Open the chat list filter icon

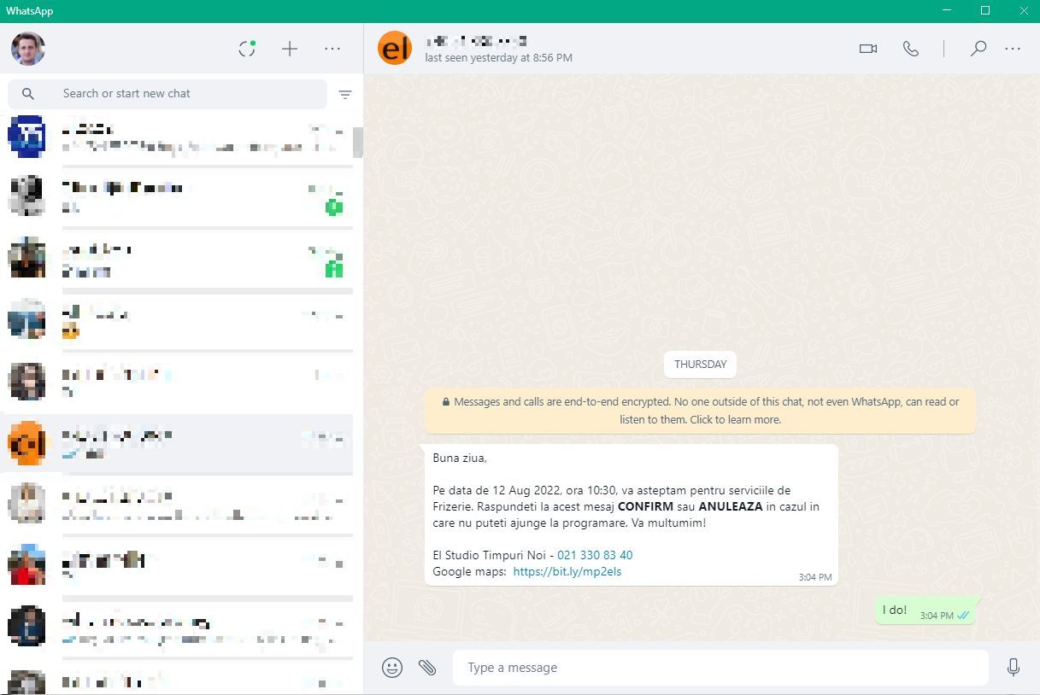(x=345, y=95)
